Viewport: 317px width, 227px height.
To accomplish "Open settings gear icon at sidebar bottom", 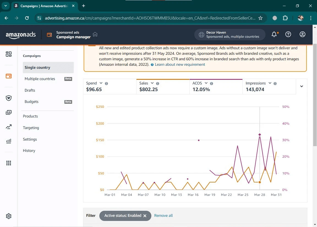I will [x=9, y=216].
